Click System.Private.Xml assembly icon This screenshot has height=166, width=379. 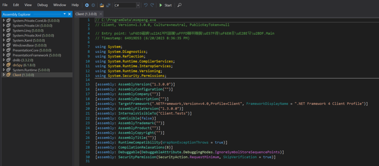(x=9, y=35)
